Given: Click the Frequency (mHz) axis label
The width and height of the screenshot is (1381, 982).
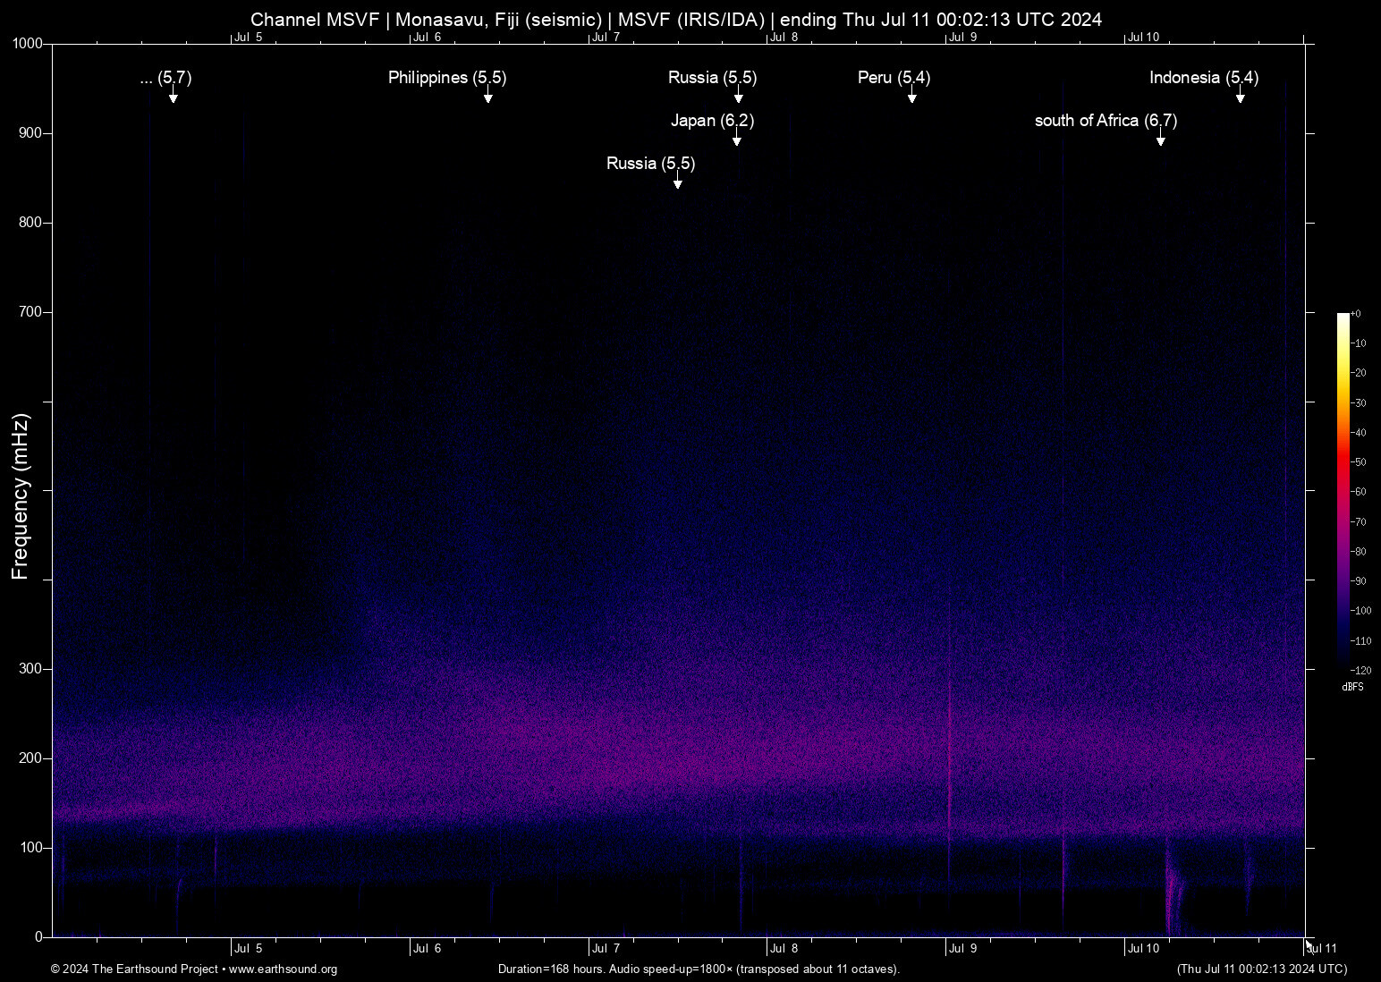Looking at the screenshot, I should 21,496.
